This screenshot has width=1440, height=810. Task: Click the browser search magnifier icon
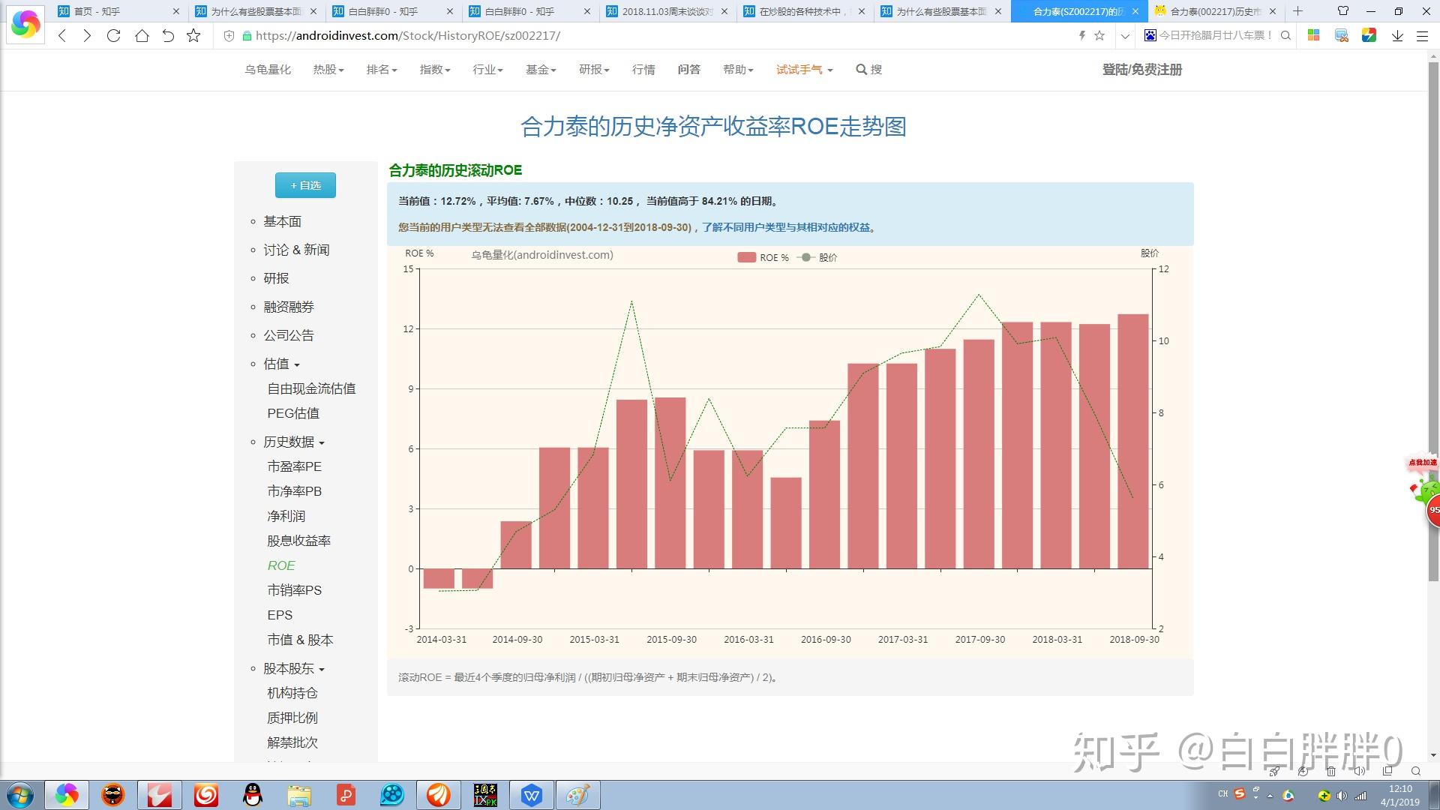point(1285,35)
